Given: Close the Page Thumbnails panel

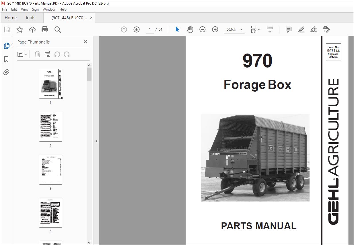Looking at the screenshot, I should 85,42.
